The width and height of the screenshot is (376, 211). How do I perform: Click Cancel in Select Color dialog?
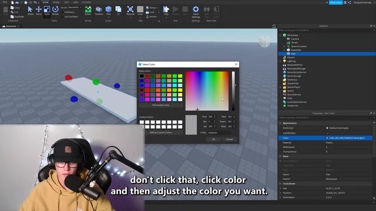point(229,139)
